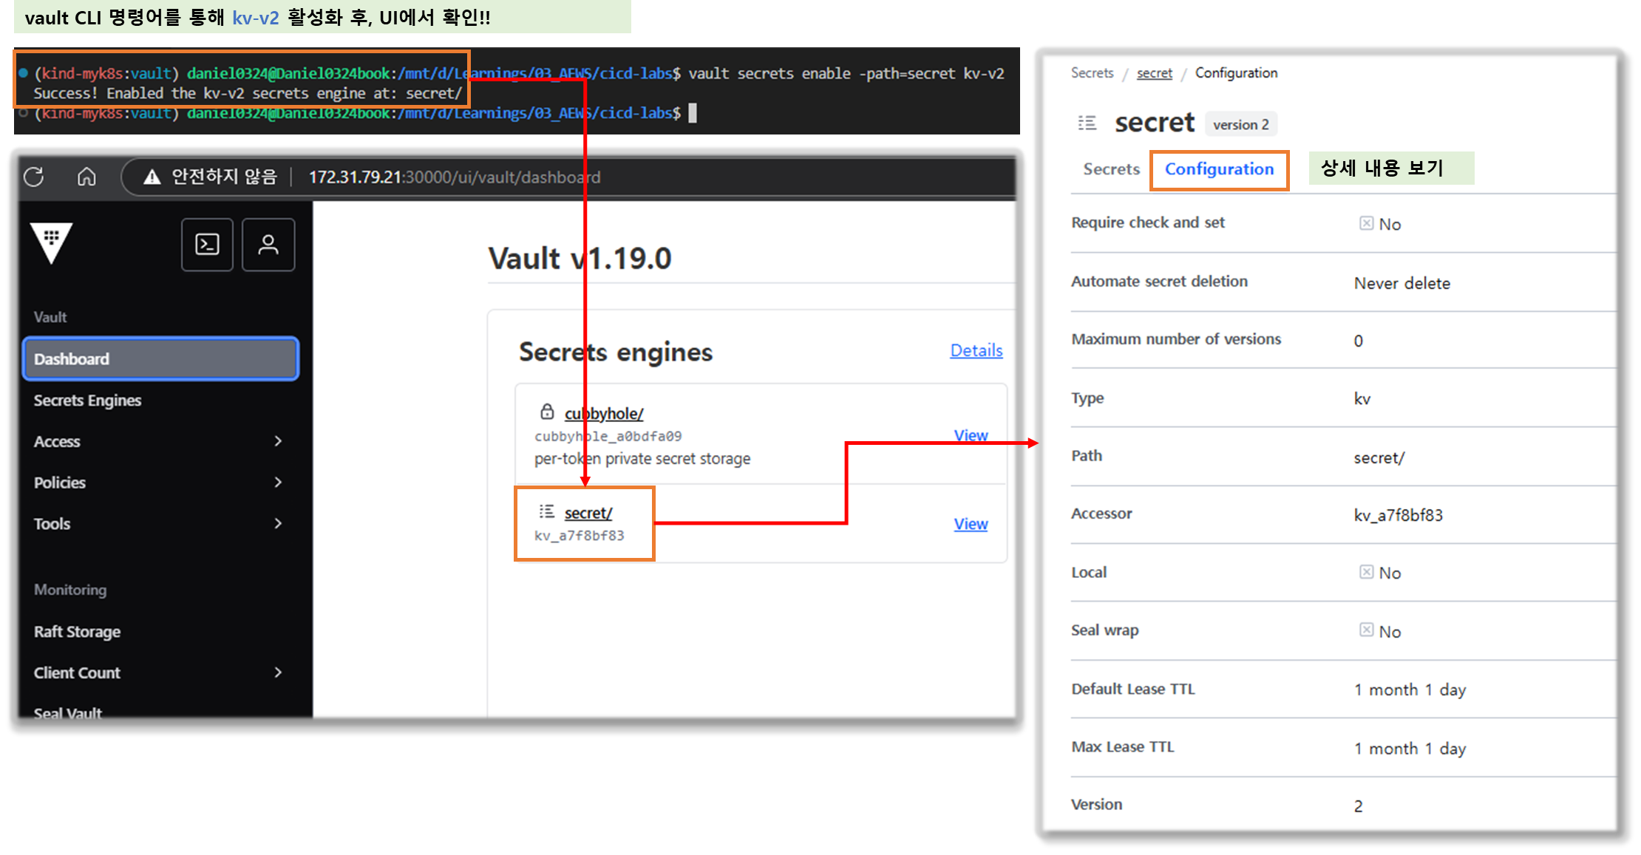Click the Accessor value kv_a7f8bf83 in configuration
Image resolution: width=1641 pixels, height=855 pixels.
(x=1398, y=515)
